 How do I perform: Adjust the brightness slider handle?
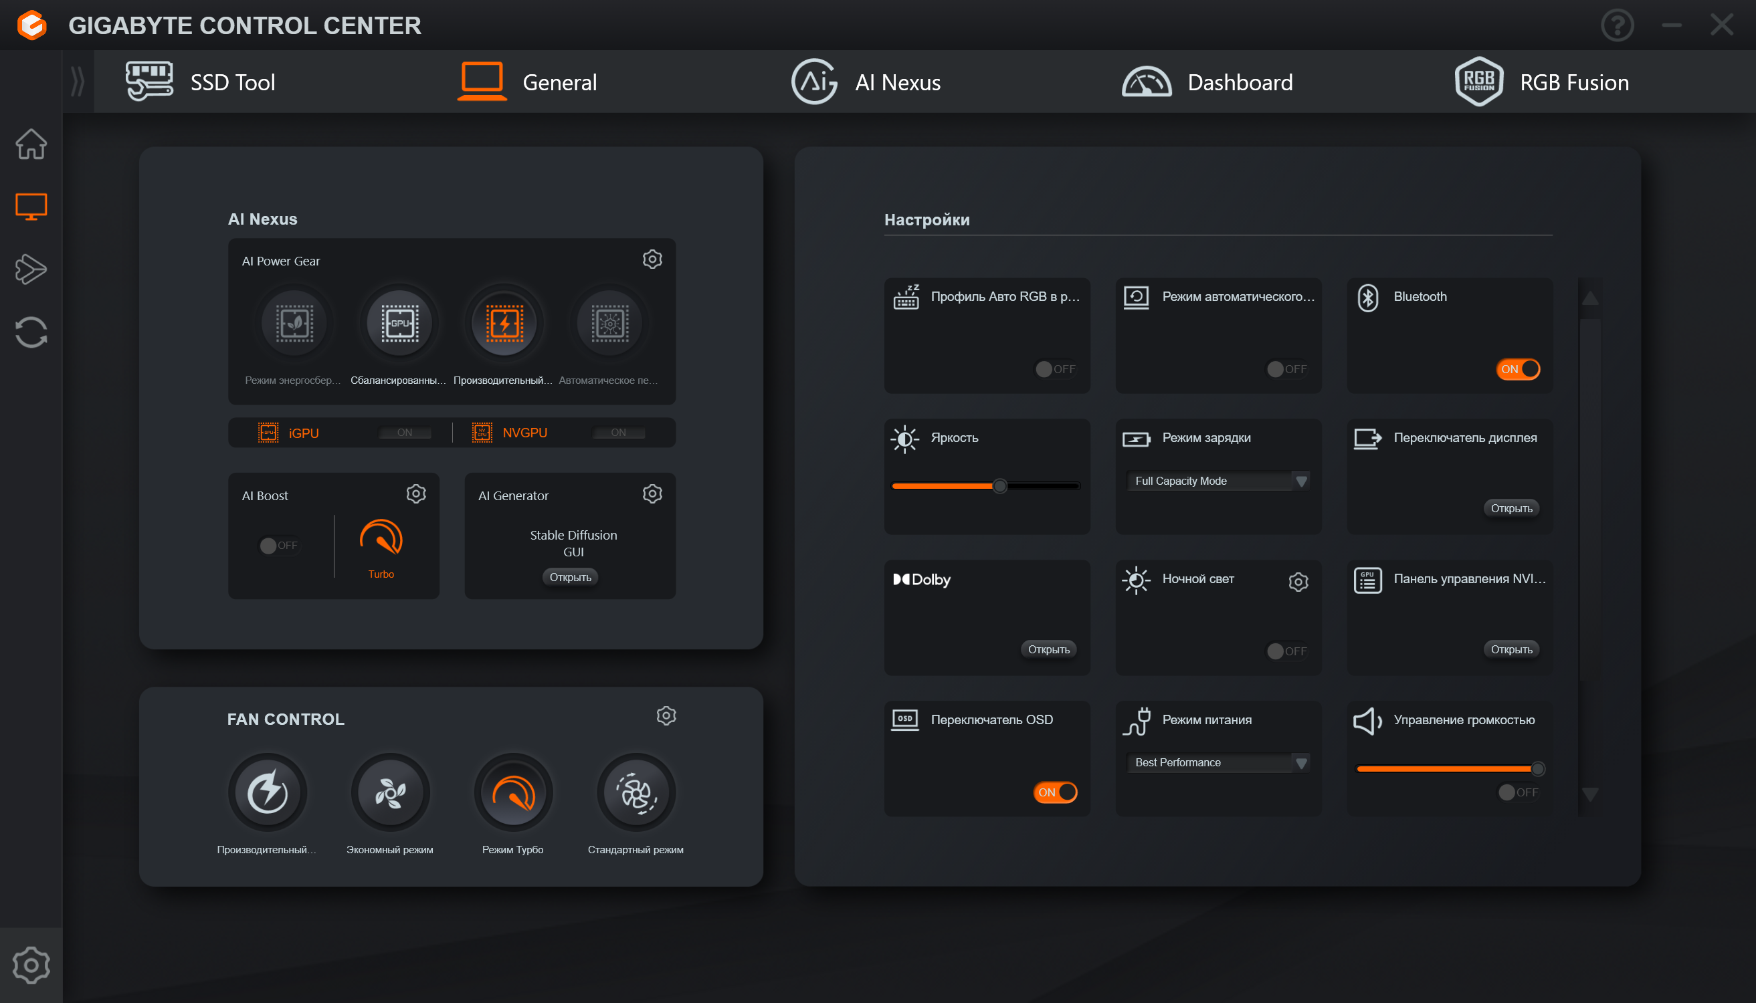click(x=999, y=486)
